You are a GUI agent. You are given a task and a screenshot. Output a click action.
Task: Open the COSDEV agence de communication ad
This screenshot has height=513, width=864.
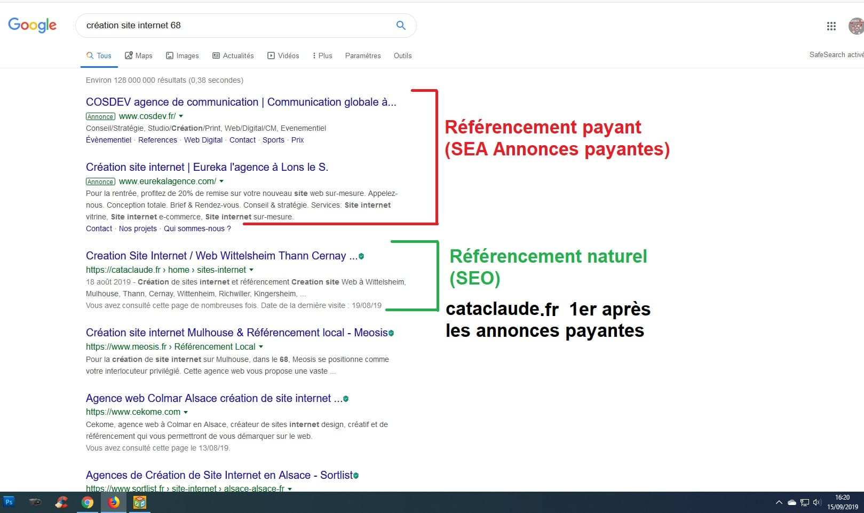coord(241,102)
